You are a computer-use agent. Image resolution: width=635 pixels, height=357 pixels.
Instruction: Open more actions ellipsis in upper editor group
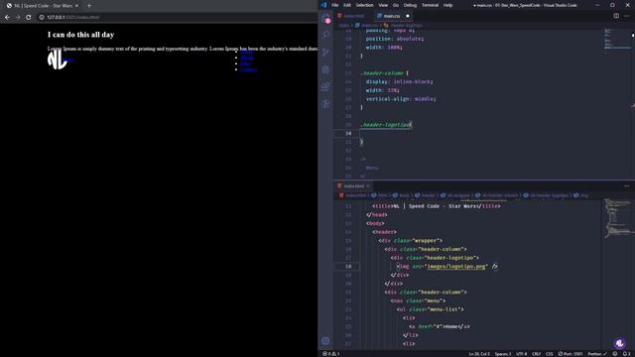tap(626, 16)
